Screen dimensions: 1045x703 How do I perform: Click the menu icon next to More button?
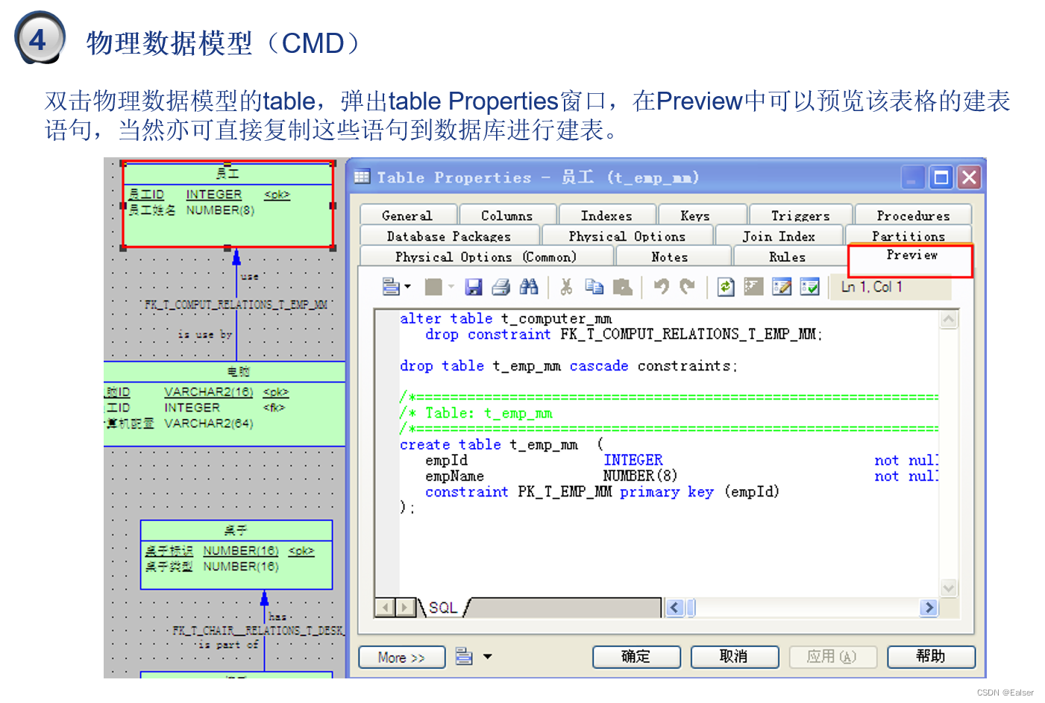point(464,657)
